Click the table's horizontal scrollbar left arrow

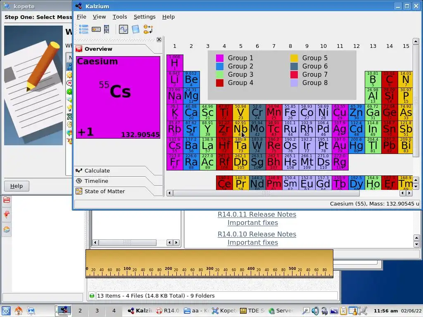pyautogui.click(x=170, y=193)
